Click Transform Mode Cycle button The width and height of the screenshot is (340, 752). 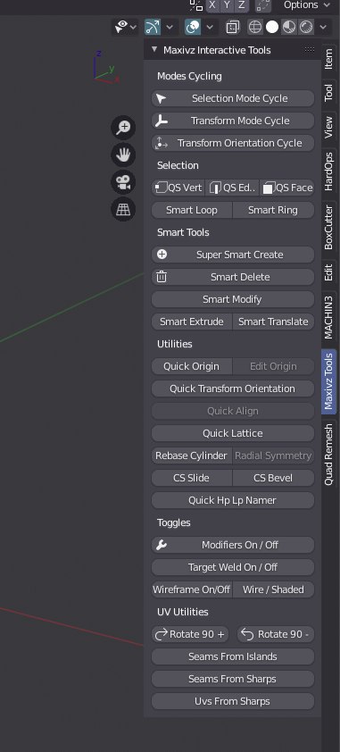click(x=233, y=121)
